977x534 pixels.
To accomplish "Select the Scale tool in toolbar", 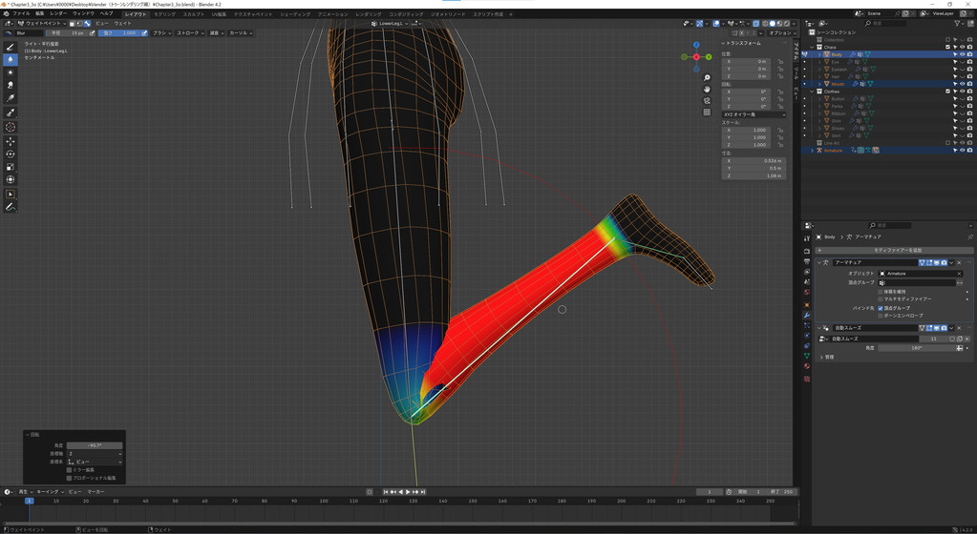I will click(x=10, y=167).
